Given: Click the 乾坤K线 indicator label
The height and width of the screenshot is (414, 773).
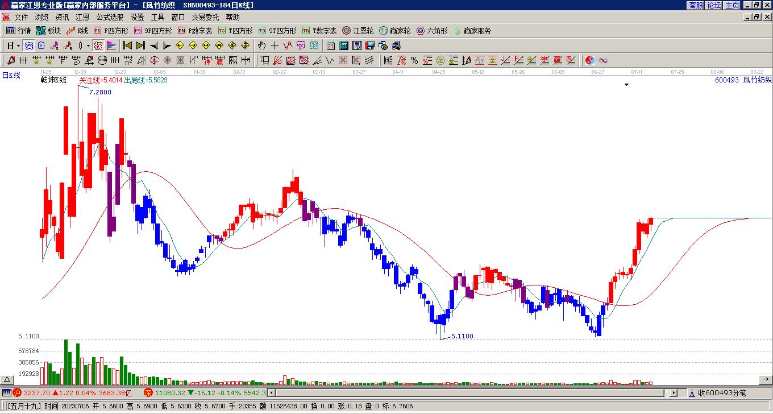Looking at the screenshot, I should pyautogui.click(x=53, y=80).
